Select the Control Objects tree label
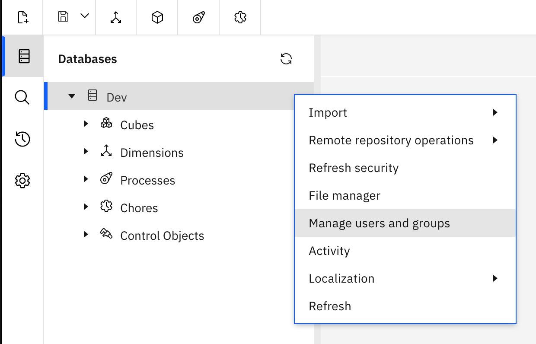Screen dimensions: 536x344 click(162, 236)
